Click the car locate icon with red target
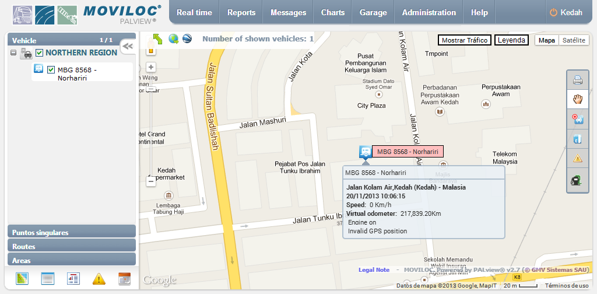Screen dimensions: 597x294 pyautogui.click(x=578, y=119)
